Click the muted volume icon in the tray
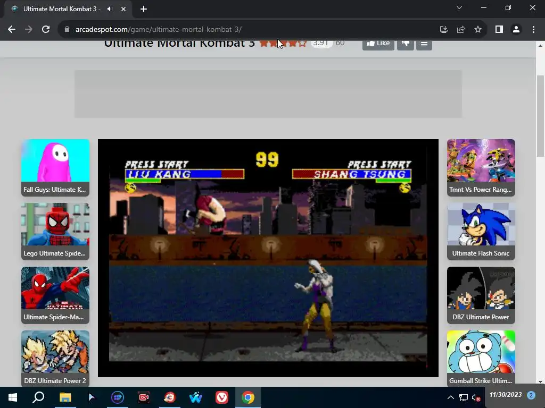Image resolution: width=545 pixels, height=408 pixels. tap(476, 397)
